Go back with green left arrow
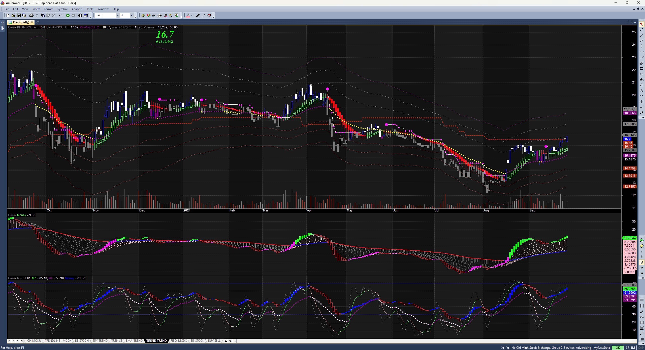This screenshot has width=645, height=350. [68, 15]
